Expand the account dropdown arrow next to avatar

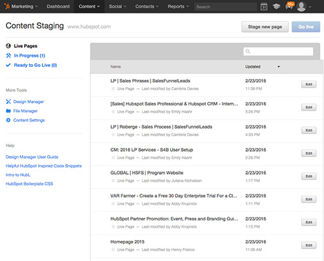point(310,7)
